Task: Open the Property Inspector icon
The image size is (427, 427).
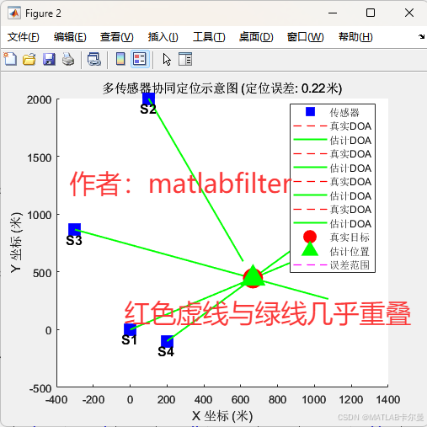Action: [x=185, y=59]
